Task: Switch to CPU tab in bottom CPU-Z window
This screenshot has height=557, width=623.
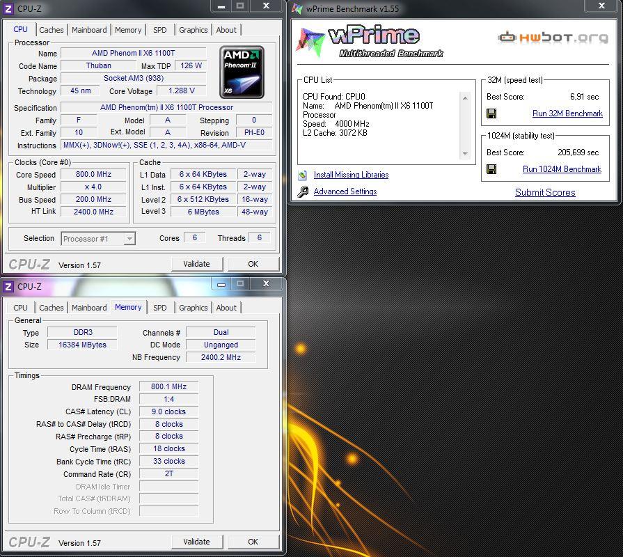Action: coord(21,308)
